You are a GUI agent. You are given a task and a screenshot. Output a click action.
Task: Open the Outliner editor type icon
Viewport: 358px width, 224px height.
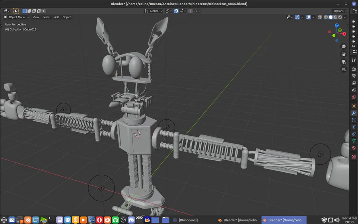pyautogui.click(x=355, y=11)
